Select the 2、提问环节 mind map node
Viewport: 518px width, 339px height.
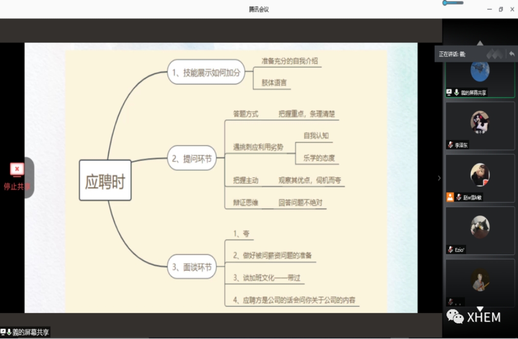(x=192, y=158)
